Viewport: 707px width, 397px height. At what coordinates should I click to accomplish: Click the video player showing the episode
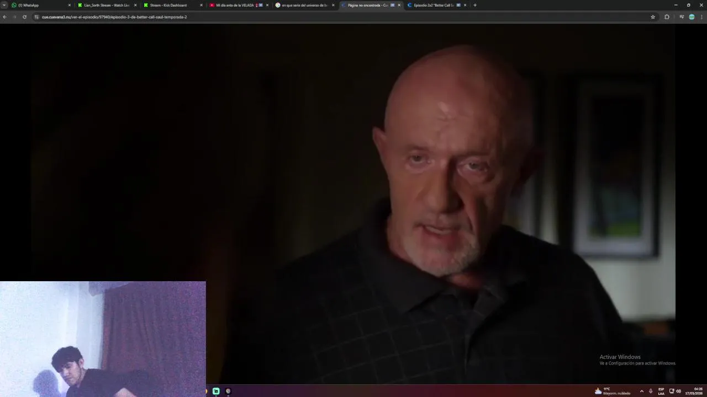[x=353, y=203]
